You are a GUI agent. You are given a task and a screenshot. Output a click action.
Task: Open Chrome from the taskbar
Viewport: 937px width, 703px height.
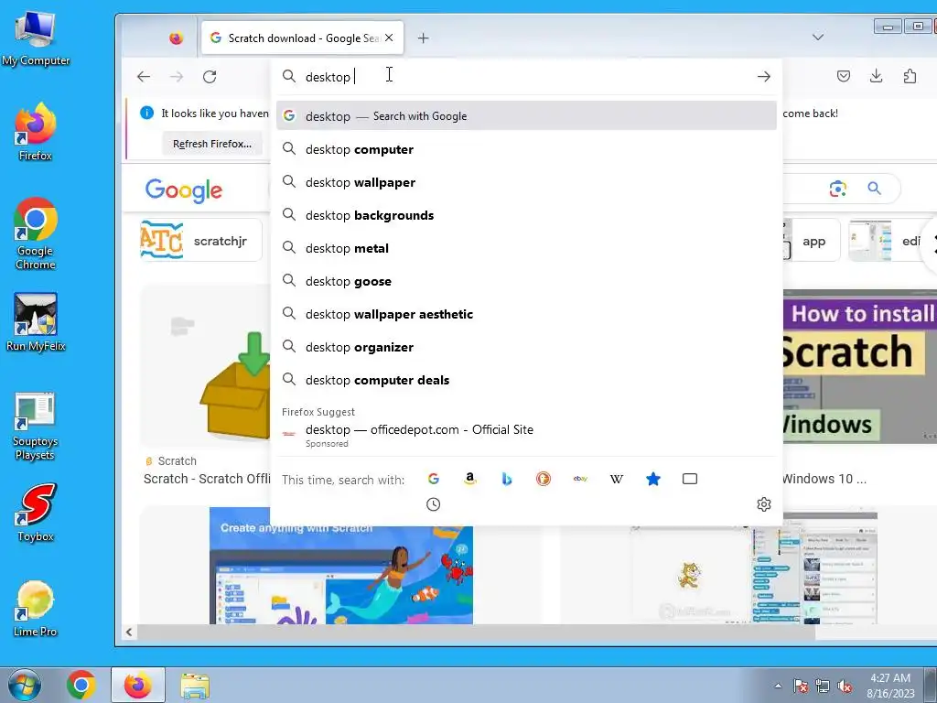81,685
